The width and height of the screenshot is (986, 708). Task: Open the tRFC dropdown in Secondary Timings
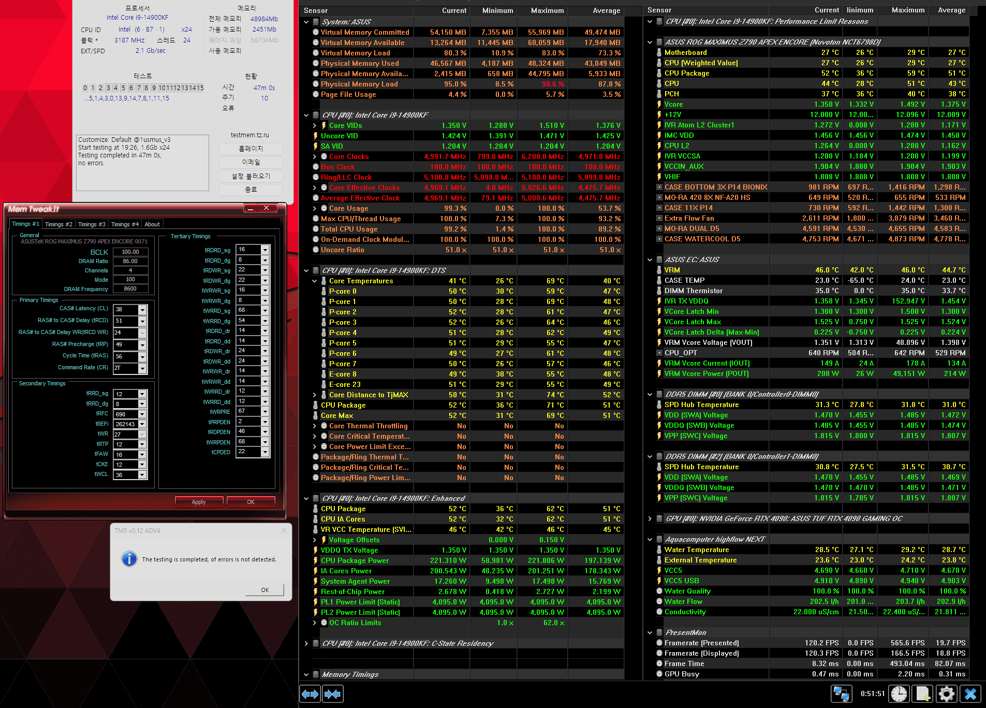142,414
